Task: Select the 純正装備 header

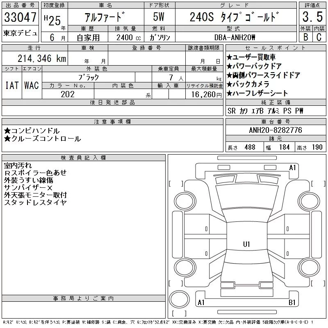Action: 276,102
